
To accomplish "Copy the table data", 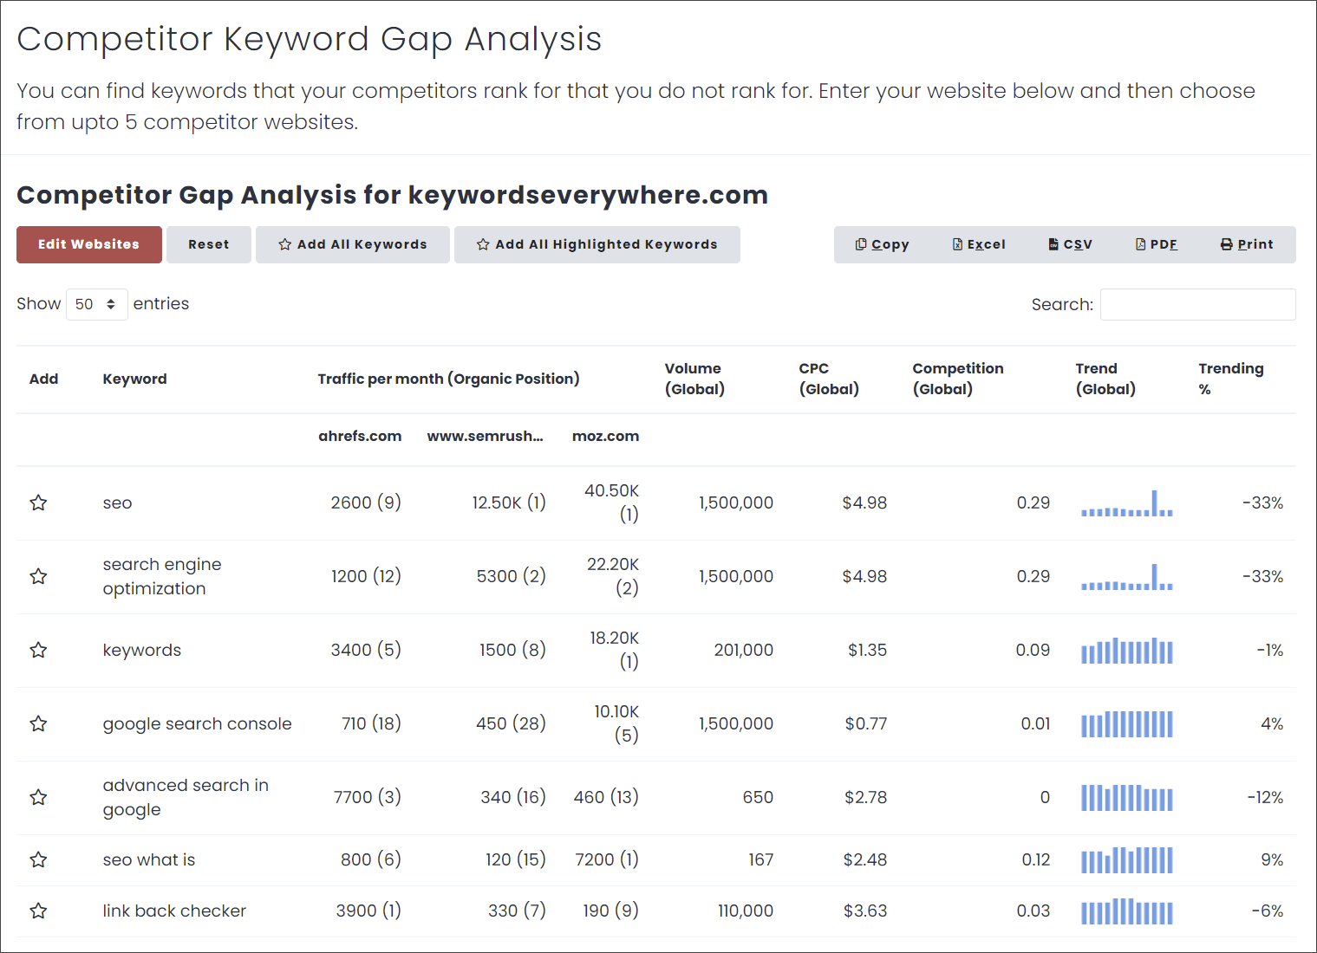I will pyautogui.click(x=882, y=244).
